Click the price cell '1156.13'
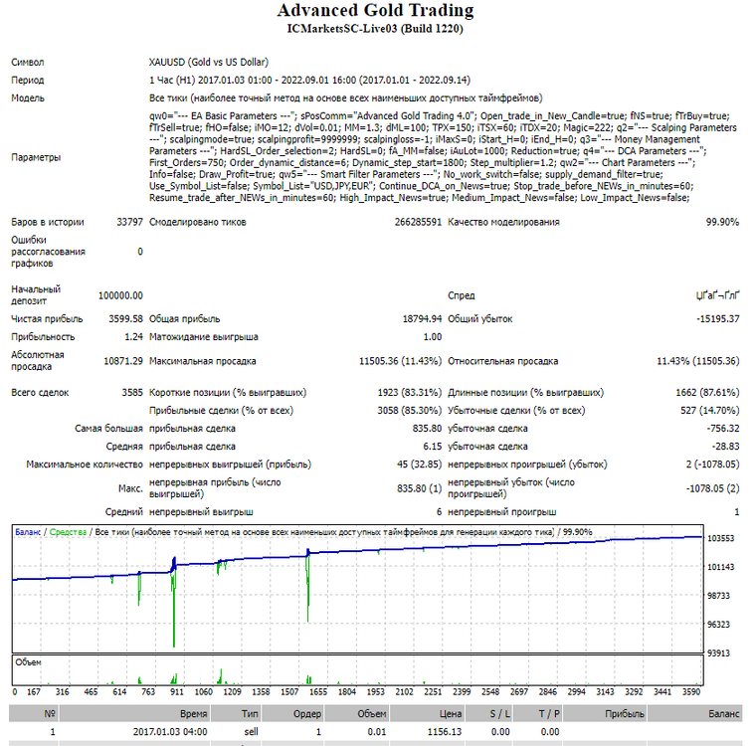The image size is (755, 746). point(445,732)
